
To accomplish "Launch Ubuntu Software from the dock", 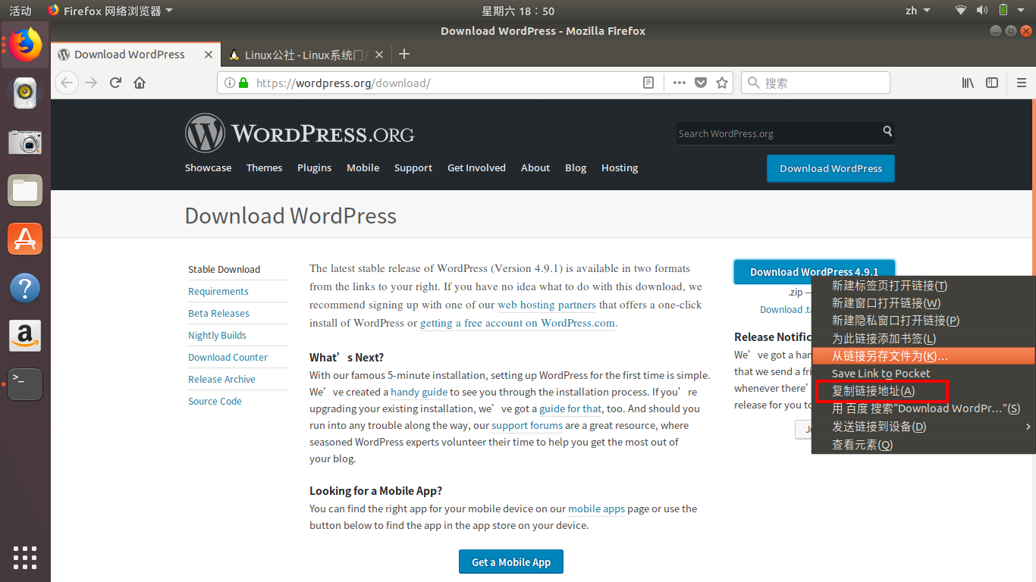I will tap(25, 239).
